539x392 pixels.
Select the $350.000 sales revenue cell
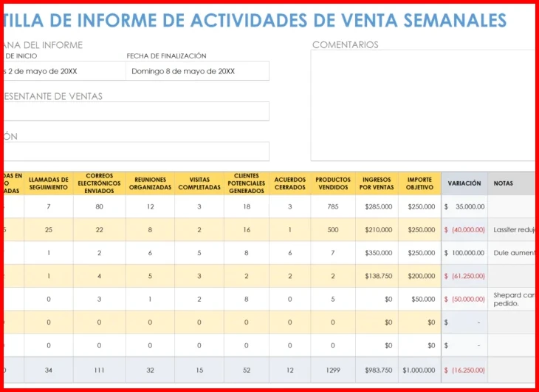pos(377,253)
